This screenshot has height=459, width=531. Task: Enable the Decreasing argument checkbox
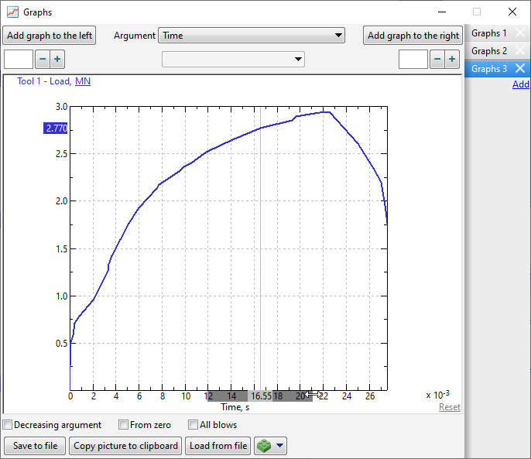pyautogui.click(x=8, y=425)
